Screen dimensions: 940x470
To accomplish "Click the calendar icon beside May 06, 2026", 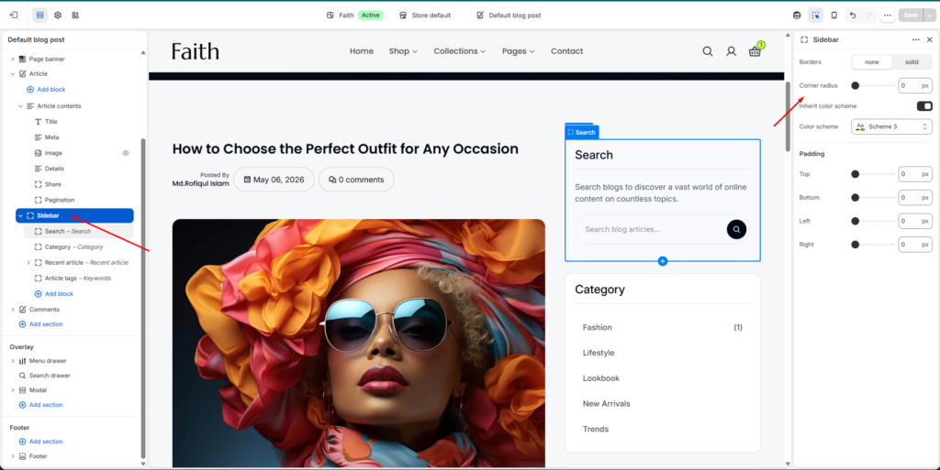I will click(247, 180).
